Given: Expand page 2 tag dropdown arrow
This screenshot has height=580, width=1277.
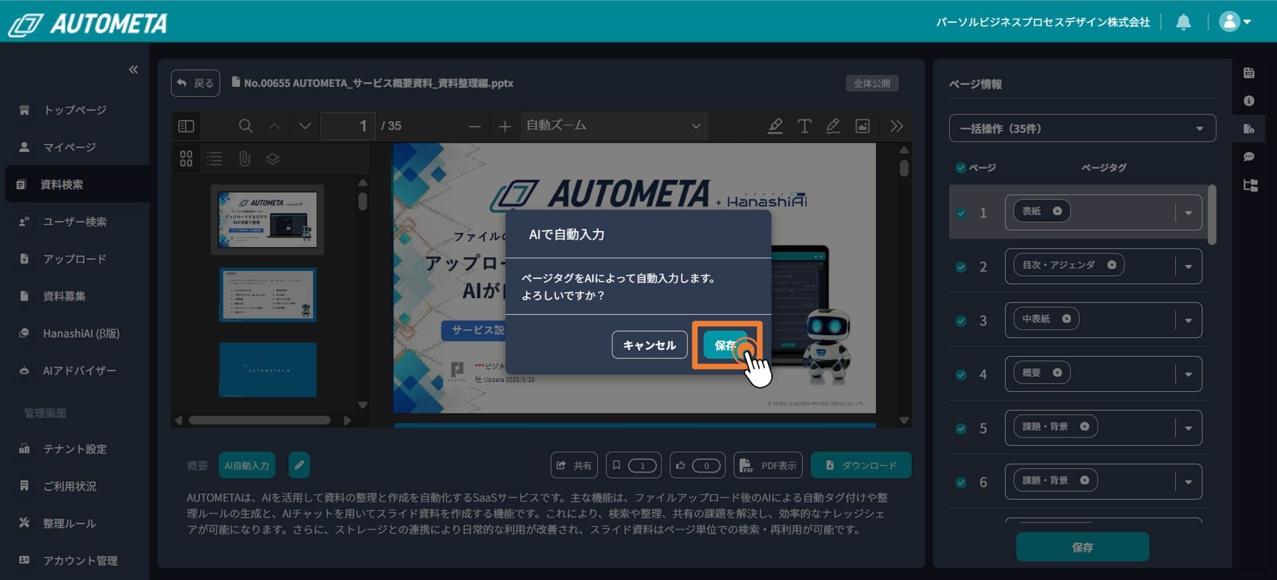Looking at the screenshot, I should pyautogui.click(x=1188, y=267).
